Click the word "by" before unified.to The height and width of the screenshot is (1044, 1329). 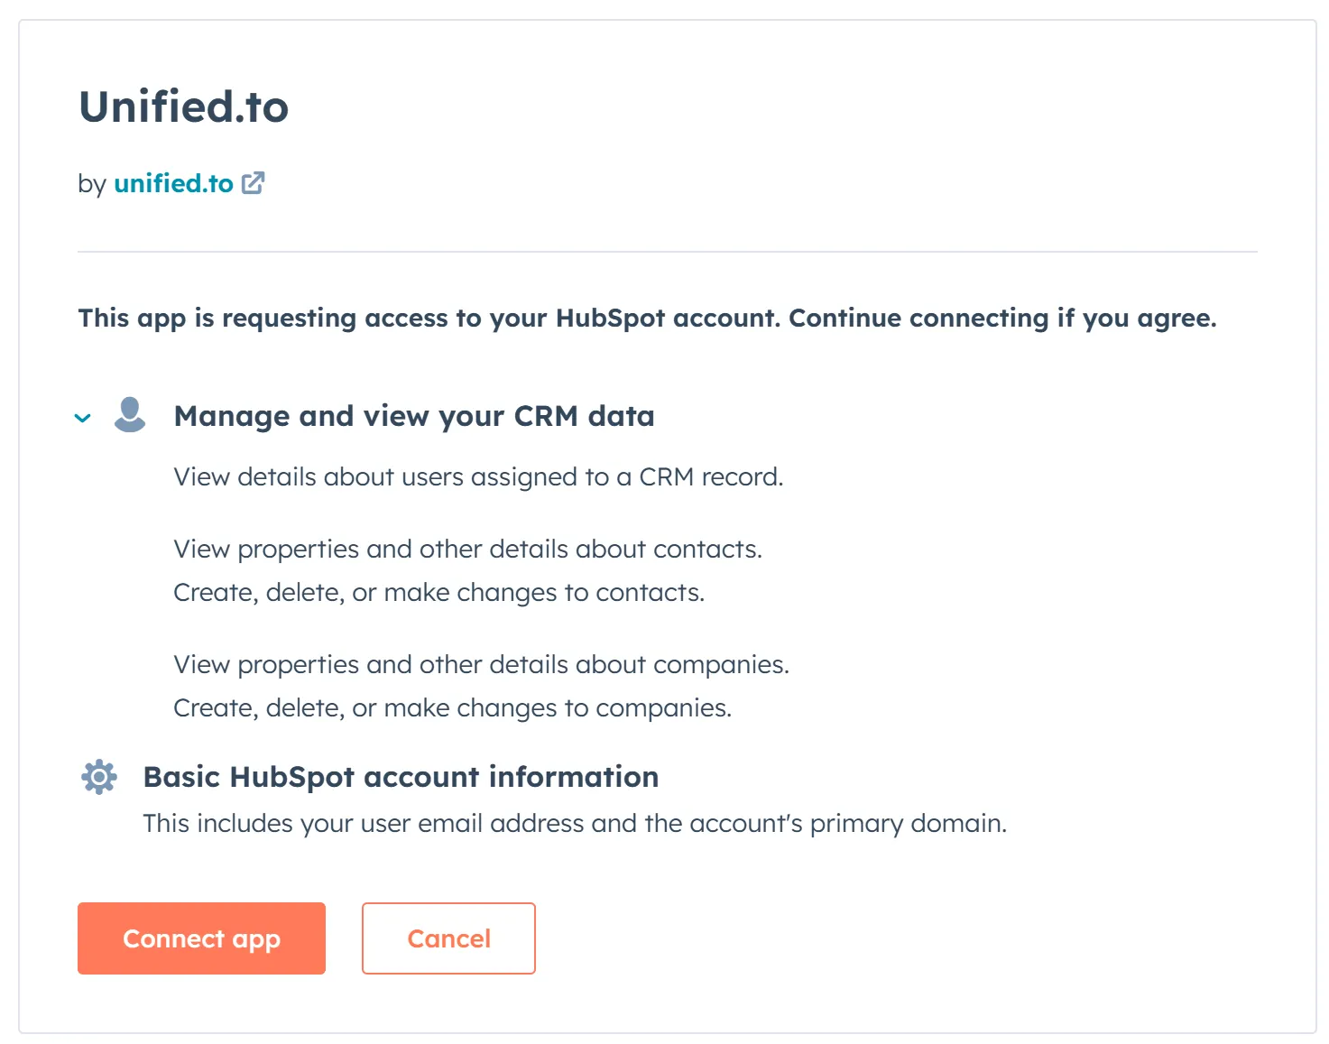coord(92,184)
